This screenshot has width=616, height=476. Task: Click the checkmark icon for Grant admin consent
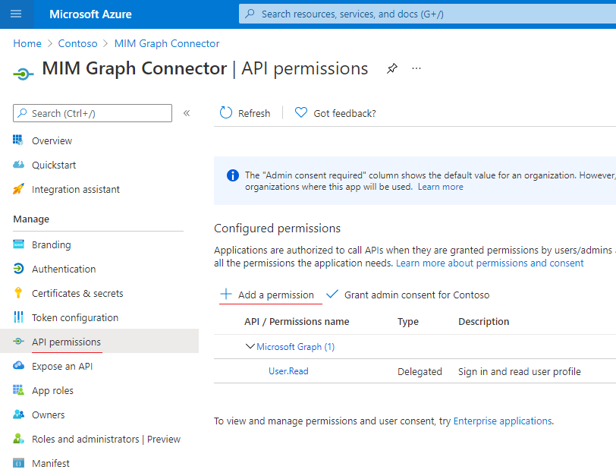tap(332, 294)
